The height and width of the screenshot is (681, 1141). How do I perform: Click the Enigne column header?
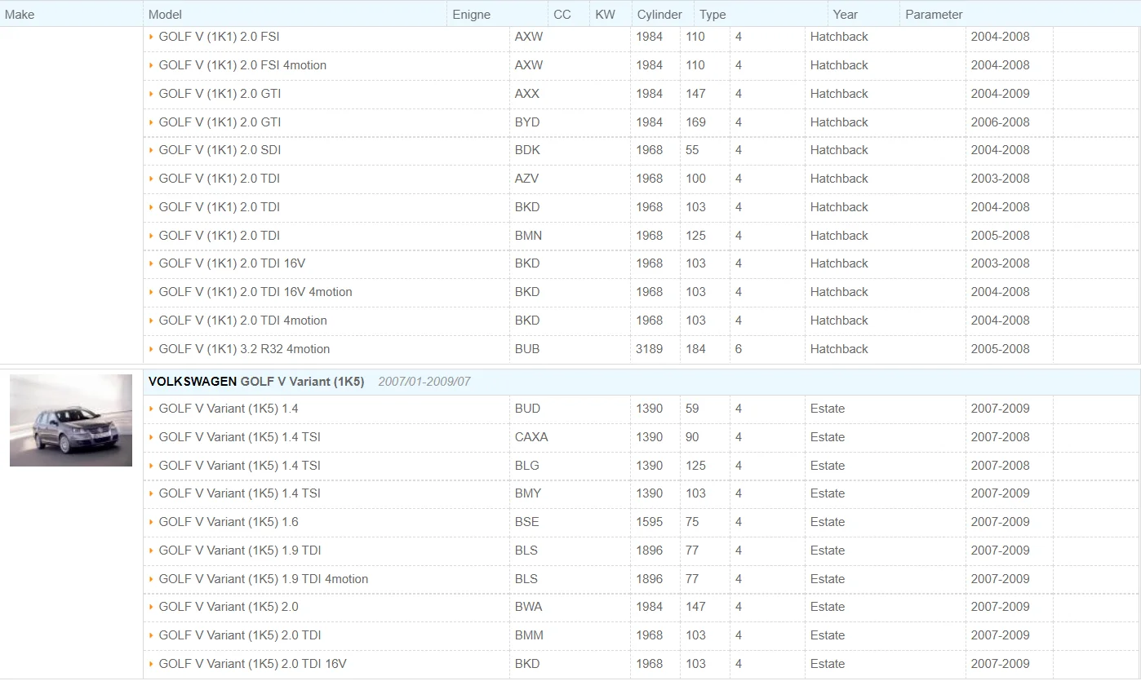click(x=472, y=15)
